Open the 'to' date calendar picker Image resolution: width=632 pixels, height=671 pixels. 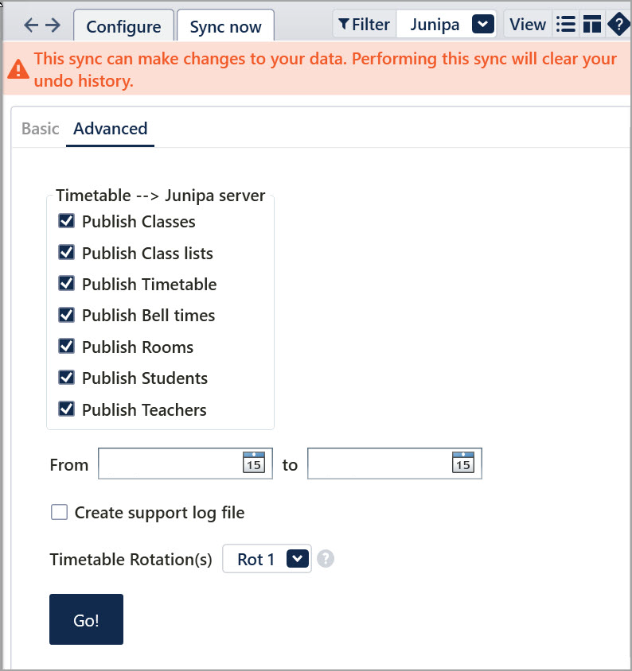click(462, 463)
